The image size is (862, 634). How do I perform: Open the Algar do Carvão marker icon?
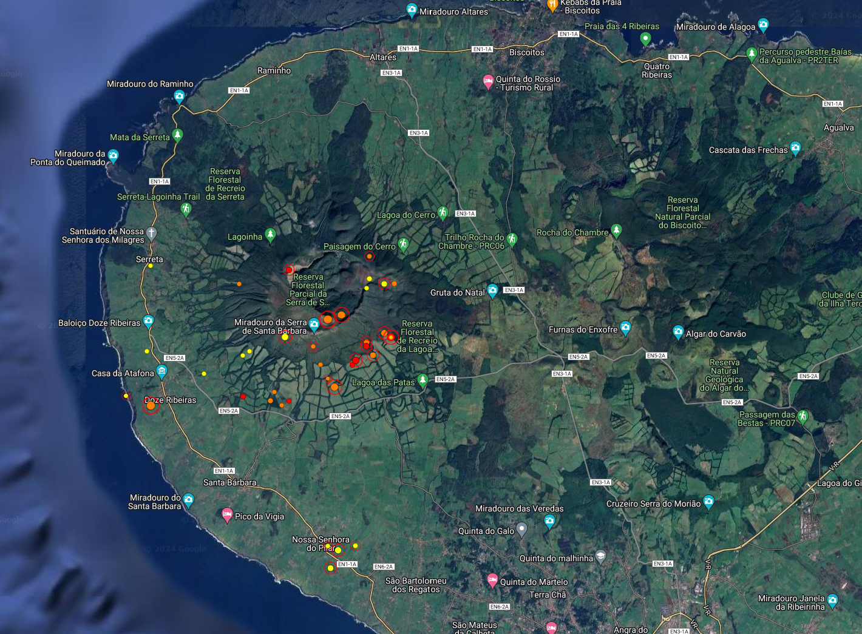pyautogui.click(x=678, y=332)
